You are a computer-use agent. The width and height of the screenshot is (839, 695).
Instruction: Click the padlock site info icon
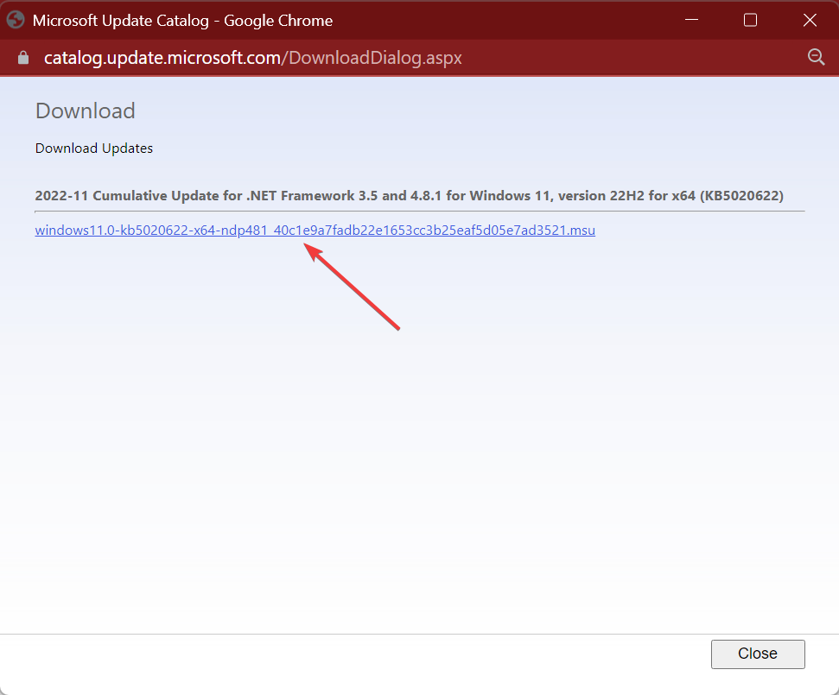[x=23, y=58]
